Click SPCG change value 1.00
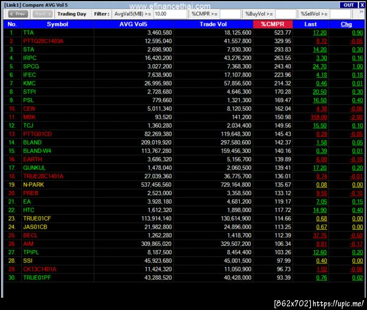367x310 pixels. [x=357, y=67]
